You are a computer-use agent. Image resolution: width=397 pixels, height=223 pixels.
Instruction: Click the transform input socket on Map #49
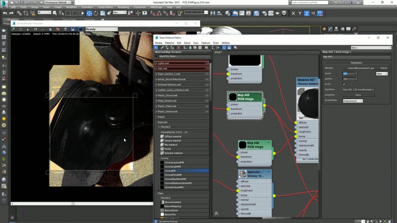tap(228, 109)
